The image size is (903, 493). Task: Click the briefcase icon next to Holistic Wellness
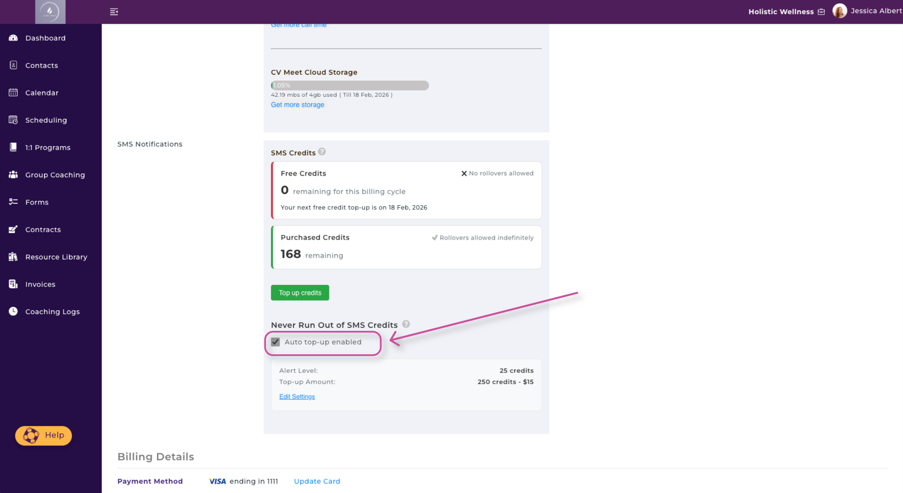coord(821,12)
